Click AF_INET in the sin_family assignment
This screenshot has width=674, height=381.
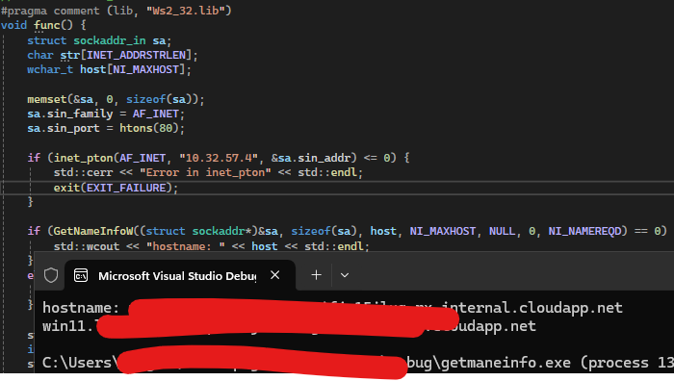pos(156,114)
